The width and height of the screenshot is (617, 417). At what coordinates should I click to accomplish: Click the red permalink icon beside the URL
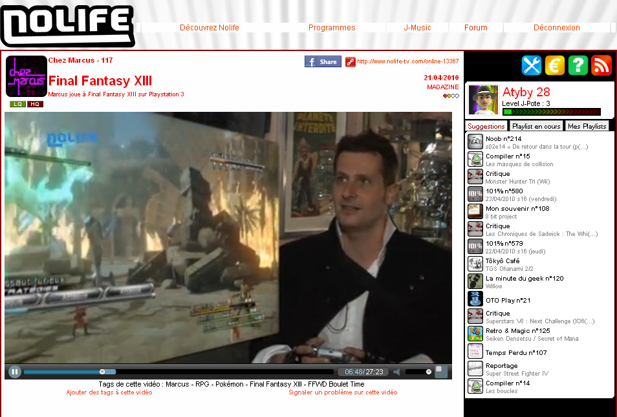pyautogui.click(x=350, y=61)
